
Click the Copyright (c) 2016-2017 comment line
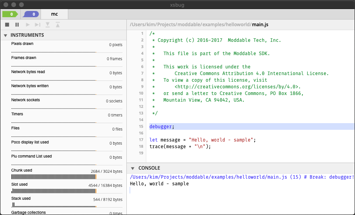click(x=217, y=40)
